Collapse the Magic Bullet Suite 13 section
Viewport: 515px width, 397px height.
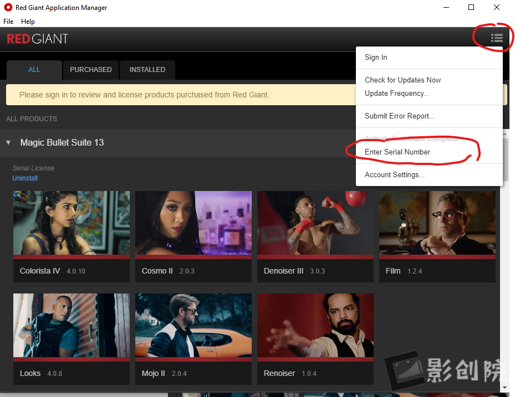(8, 142)
